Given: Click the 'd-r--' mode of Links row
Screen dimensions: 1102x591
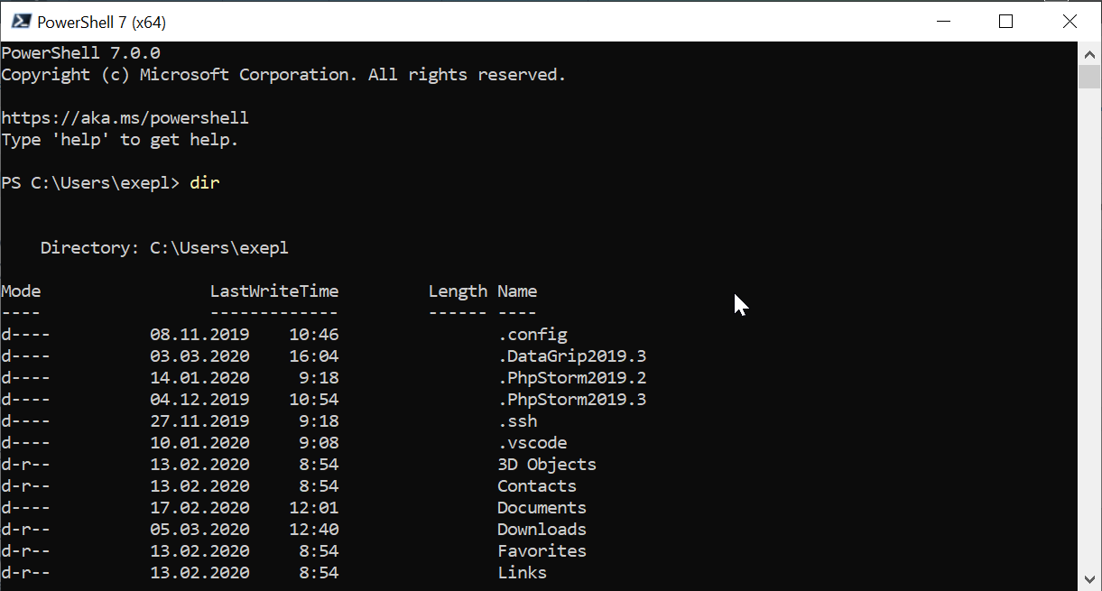Looking at the screenshot, I should click(x=25, y=573).
